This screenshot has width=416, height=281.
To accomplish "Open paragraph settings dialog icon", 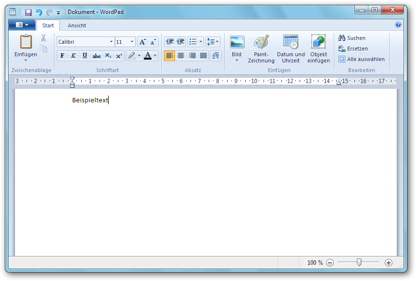I will 215,56.
